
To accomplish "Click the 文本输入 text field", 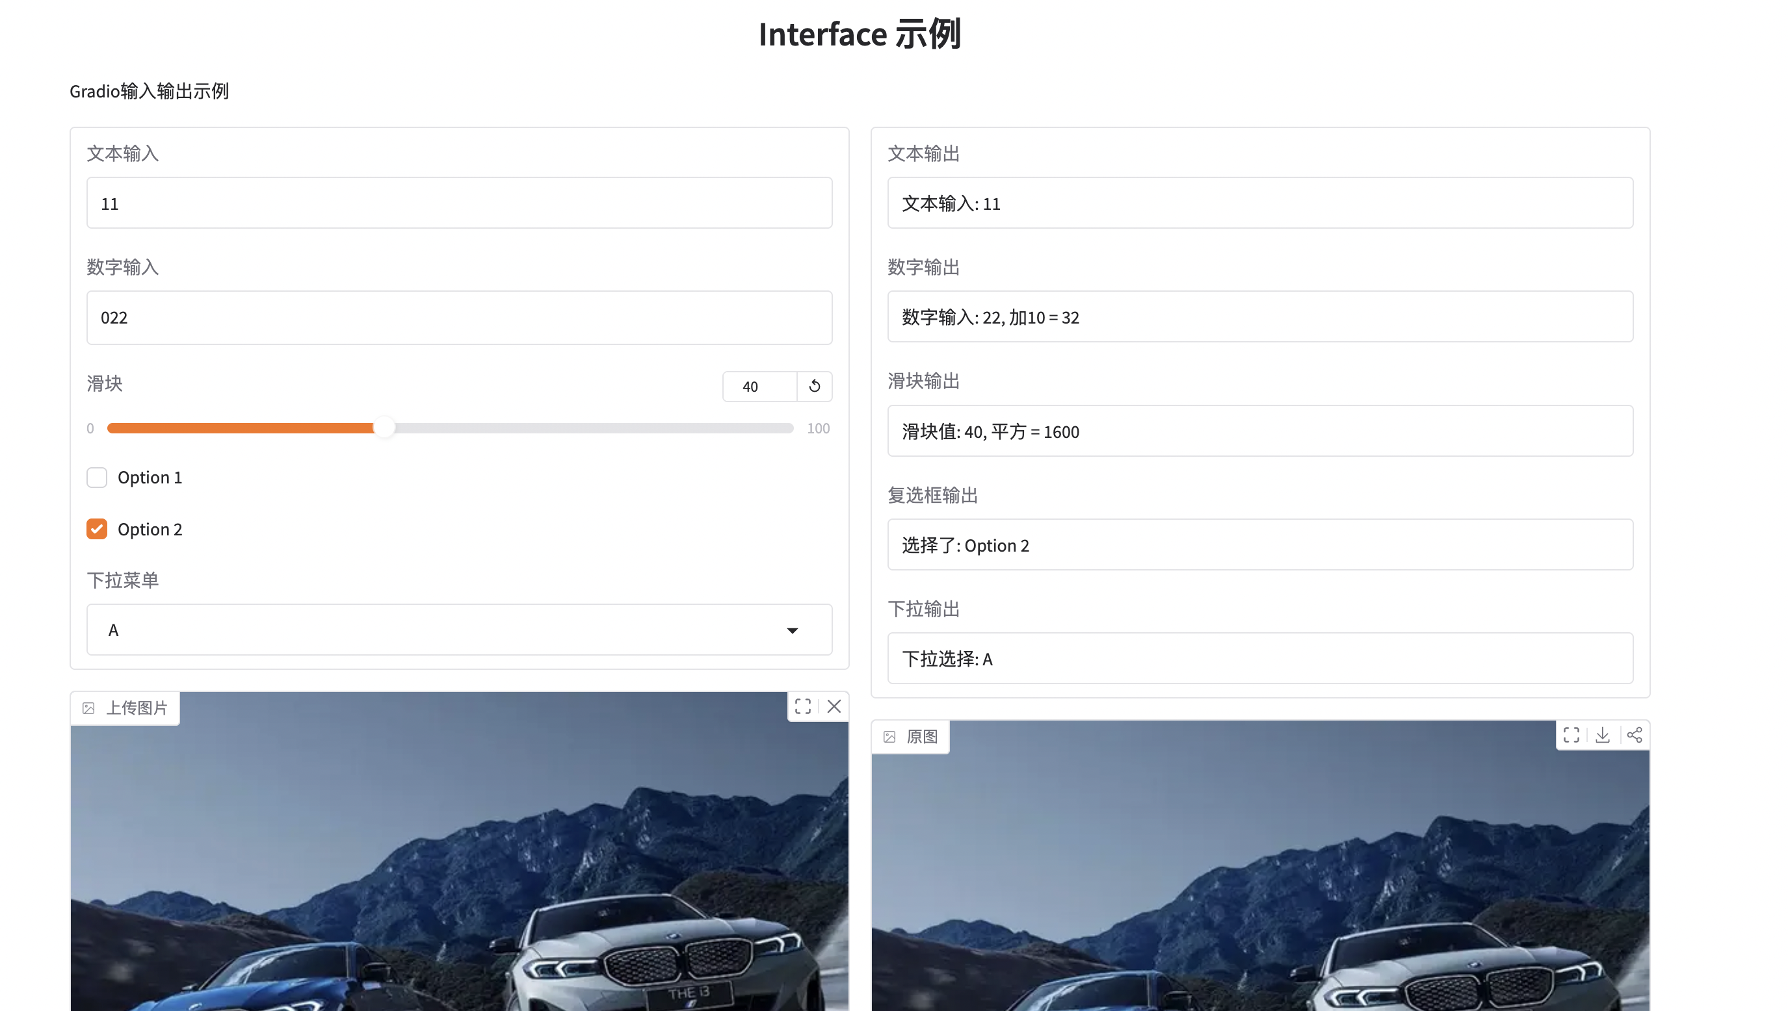I will 458,203.
